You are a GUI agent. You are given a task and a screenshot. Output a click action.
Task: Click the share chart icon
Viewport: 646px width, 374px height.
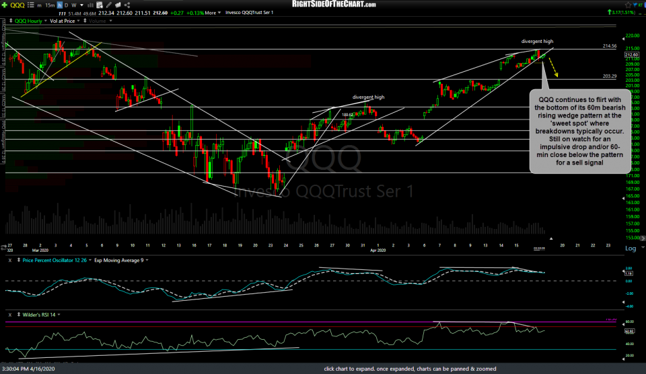coord(127,5)
